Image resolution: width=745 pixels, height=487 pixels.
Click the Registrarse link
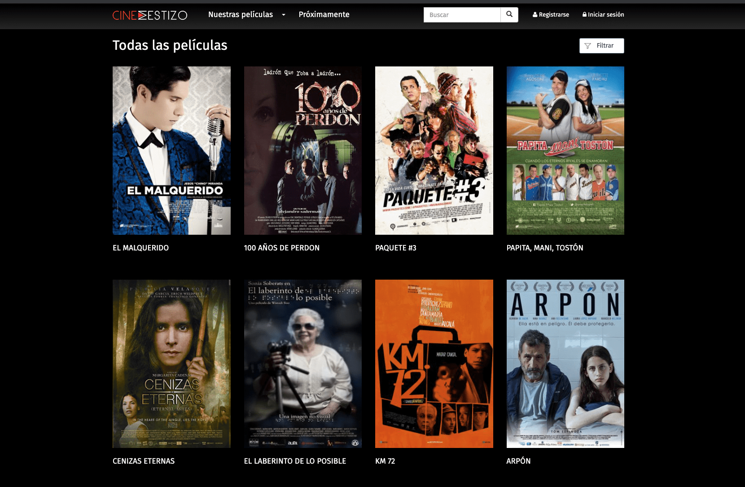(553, 14)
